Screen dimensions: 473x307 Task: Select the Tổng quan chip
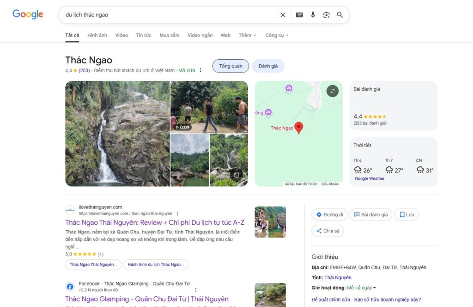[230, 66]
